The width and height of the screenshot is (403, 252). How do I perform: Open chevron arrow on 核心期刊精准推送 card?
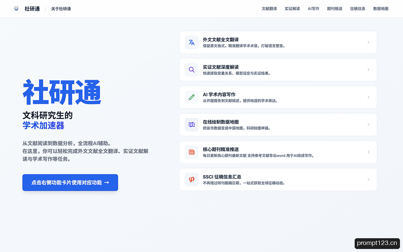tap(368, 152)
